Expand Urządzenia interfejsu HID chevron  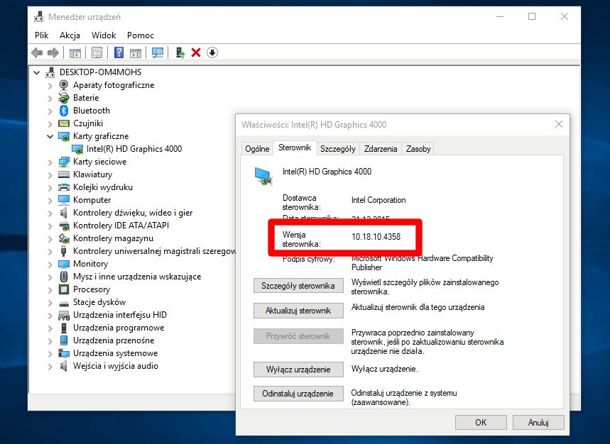(x=50, y=316)
